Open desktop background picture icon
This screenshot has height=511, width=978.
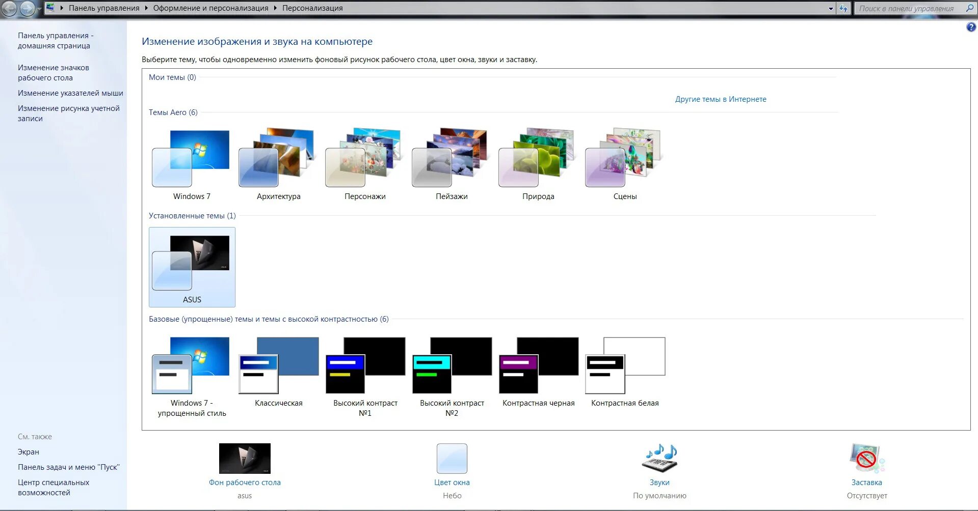(245, 459)
